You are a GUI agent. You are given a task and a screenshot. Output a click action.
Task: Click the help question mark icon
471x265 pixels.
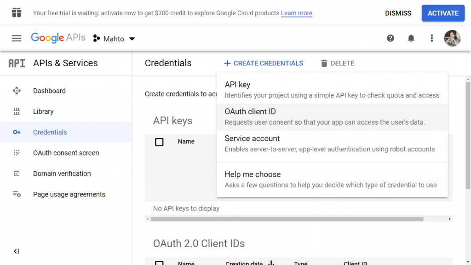tap(390, 39)
